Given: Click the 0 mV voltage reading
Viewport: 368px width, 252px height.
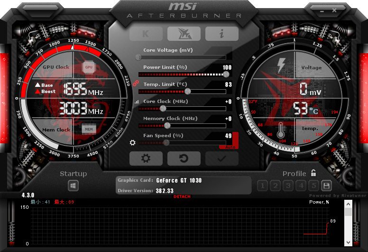Looking at the screenshot, I should pyautogui.click(x=310, y=89).
